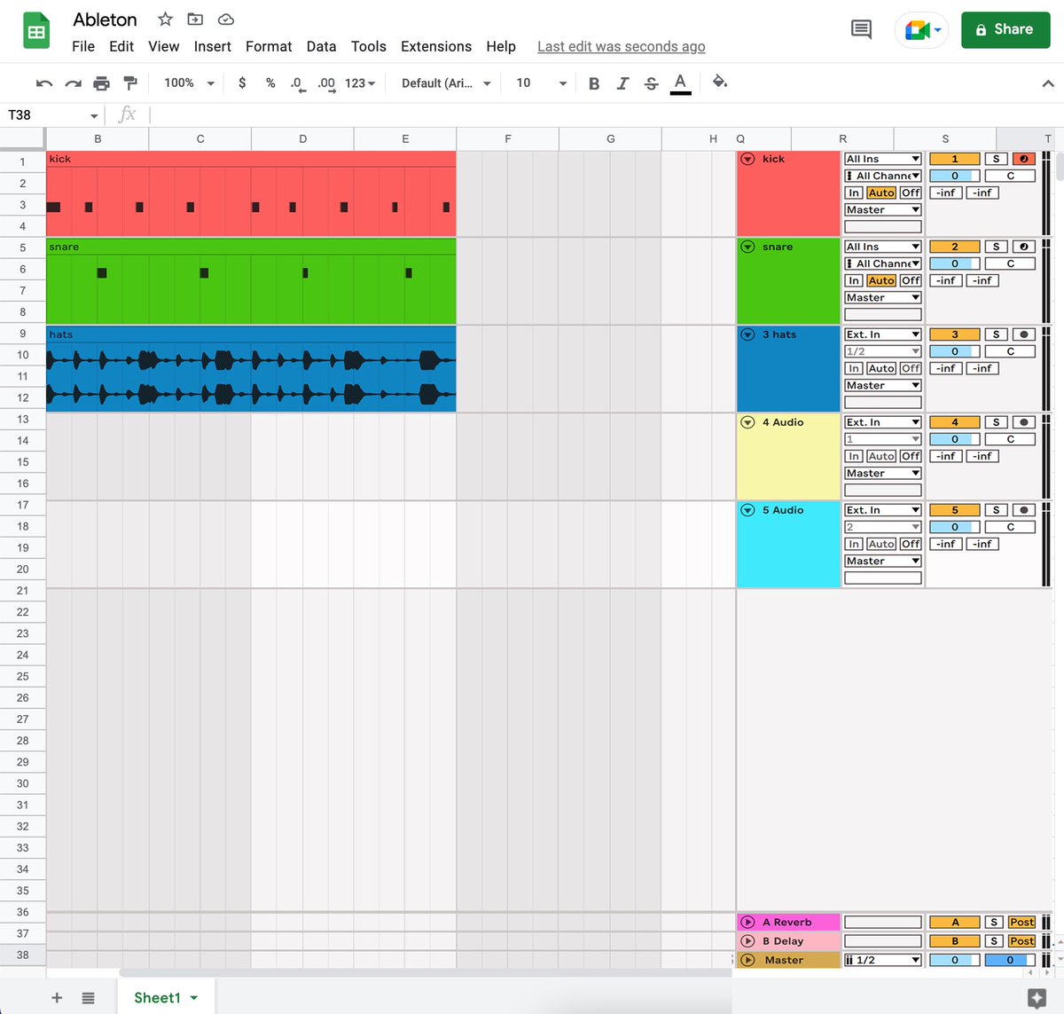
Task: Open the Extensions menu
Action: 435,46
